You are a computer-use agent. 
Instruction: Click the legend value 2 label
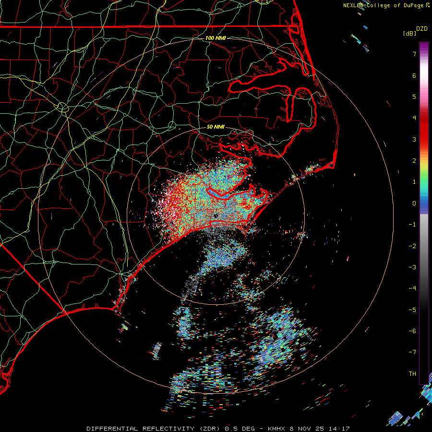(414, 161)
